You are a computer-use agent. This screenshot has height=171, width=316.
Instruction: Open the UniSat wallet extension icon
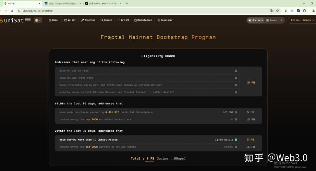[286, 11]
